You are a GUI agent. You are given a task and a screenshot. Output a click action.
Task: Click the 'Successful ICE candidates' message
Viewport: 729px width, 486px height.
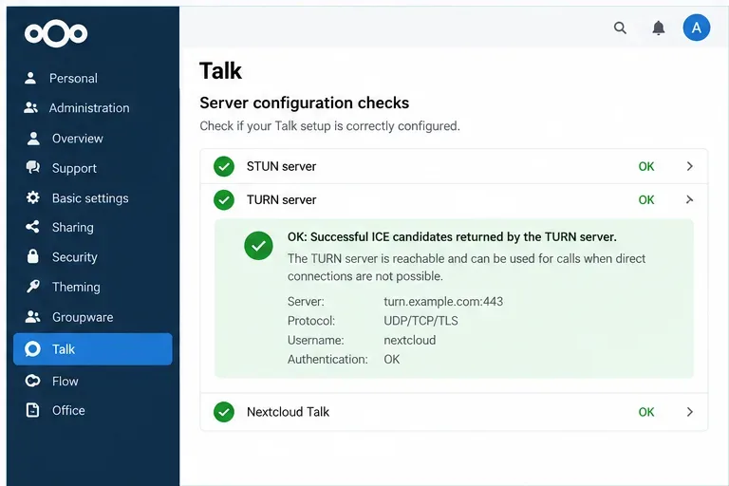pos(452,237)
